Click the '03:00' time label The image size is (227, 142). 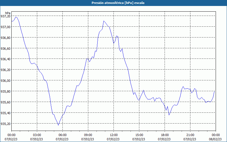37,135
